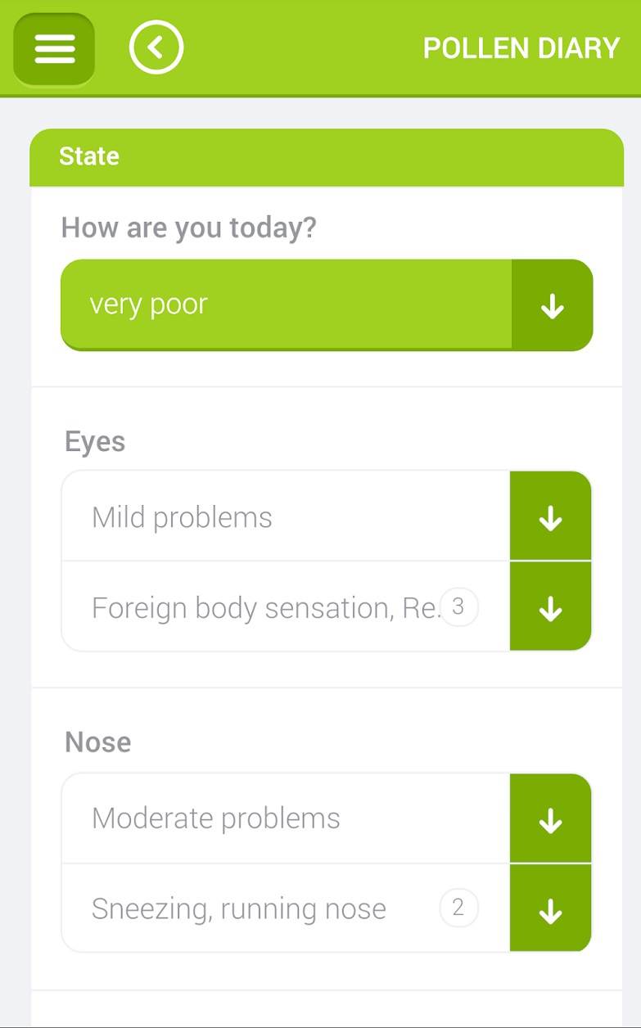
Task: Tap the back arrow circle icon
Action: 156,48
